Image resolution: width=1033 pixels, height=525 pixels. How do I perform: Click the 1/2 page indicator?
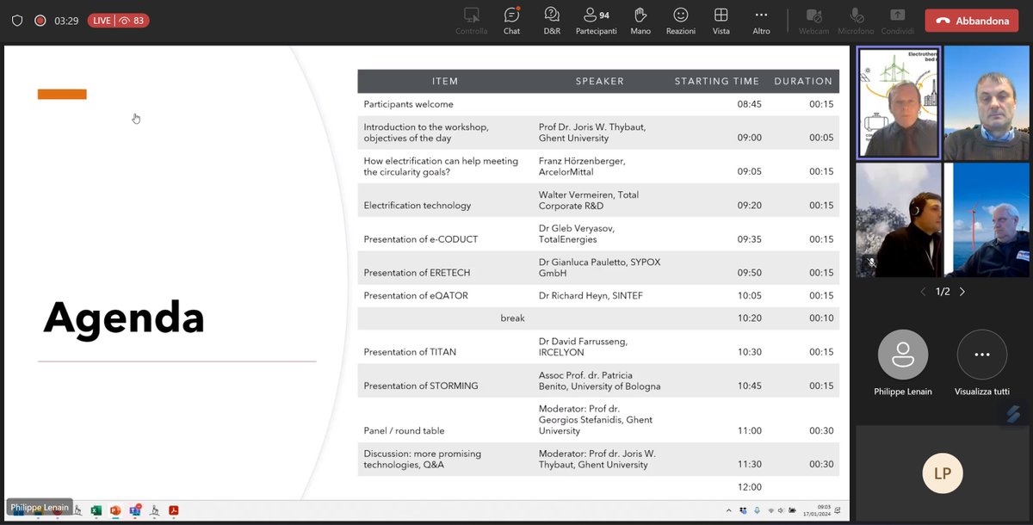click(x=943, y=292)
